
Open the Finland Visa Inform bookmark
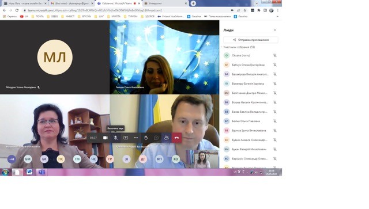[x=171, y=17]
